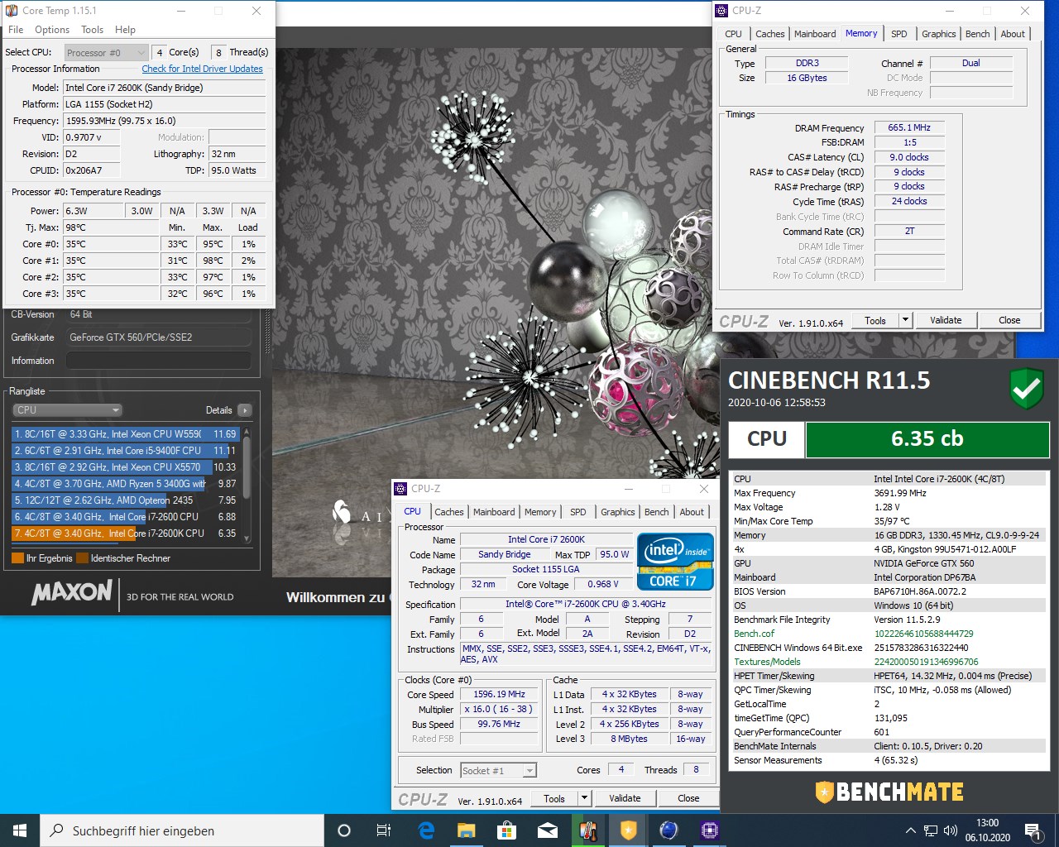The height and width of the screenshot is (847, 1059).
Task: Switch to Caches tab in lower CPU-Z window
Action: pyautogui.click(x=449, y=512)
